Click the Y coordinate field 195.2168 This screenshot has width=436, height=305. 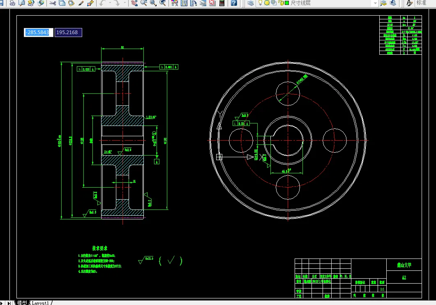tap(68, 32)
